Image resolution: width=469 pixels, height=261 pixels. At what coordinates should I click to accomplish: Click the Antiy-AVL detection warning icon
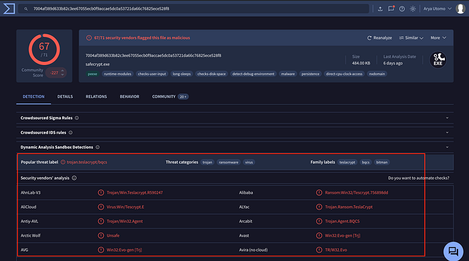click(100, 221)
